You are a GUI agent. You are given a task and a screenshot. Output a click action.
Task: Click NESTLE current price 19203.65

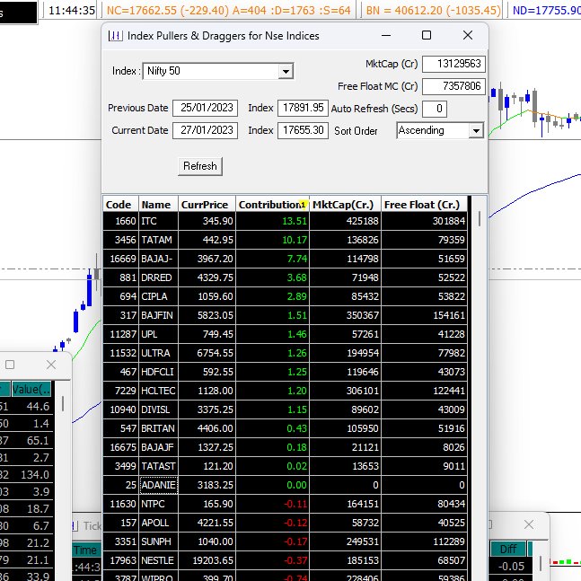coord(207,560)
